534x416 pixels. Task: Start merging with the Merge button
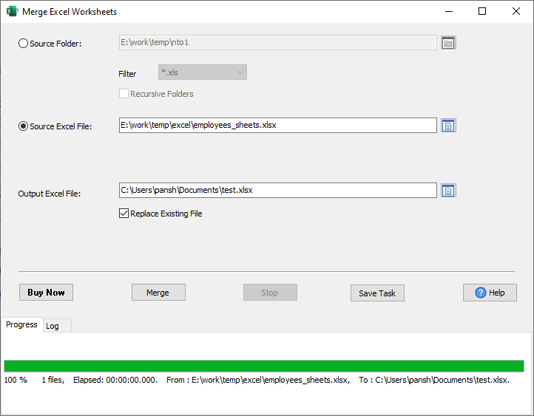158,293
